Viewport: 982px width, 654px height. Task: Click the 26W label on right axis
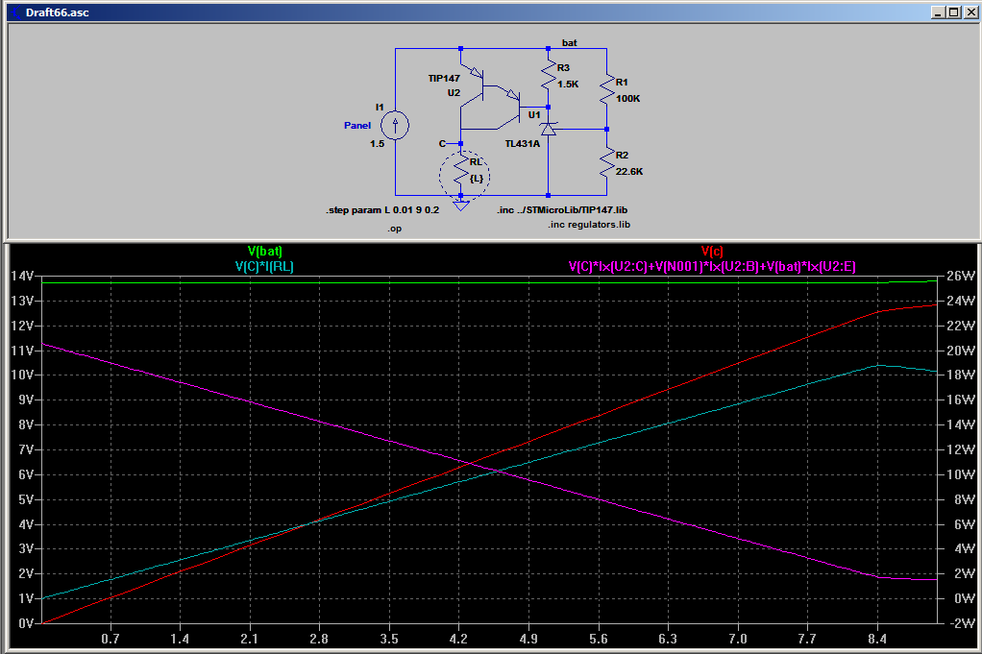[x=961, y=276]
